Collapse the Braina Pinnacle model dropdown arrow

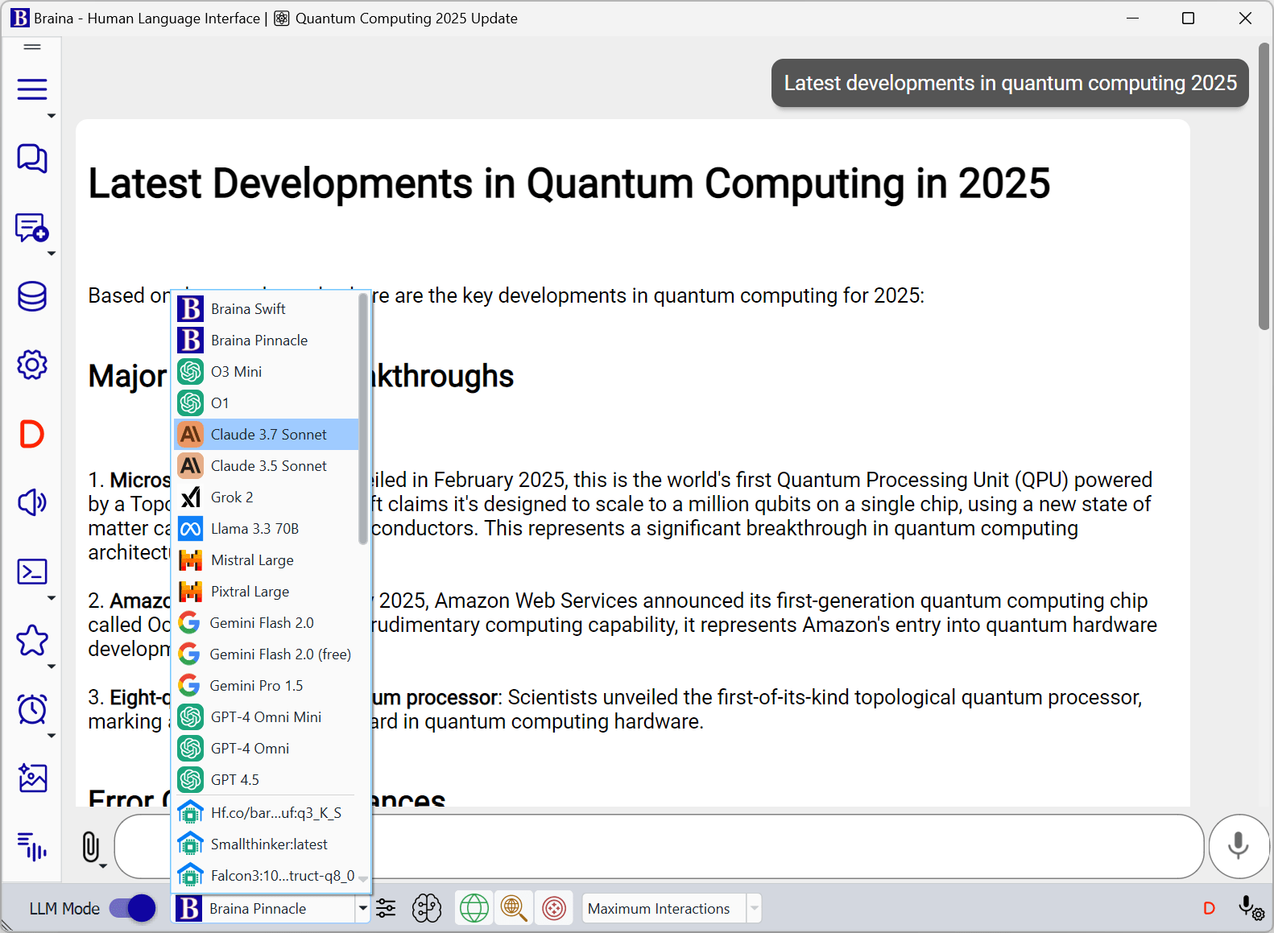point(362,908)
